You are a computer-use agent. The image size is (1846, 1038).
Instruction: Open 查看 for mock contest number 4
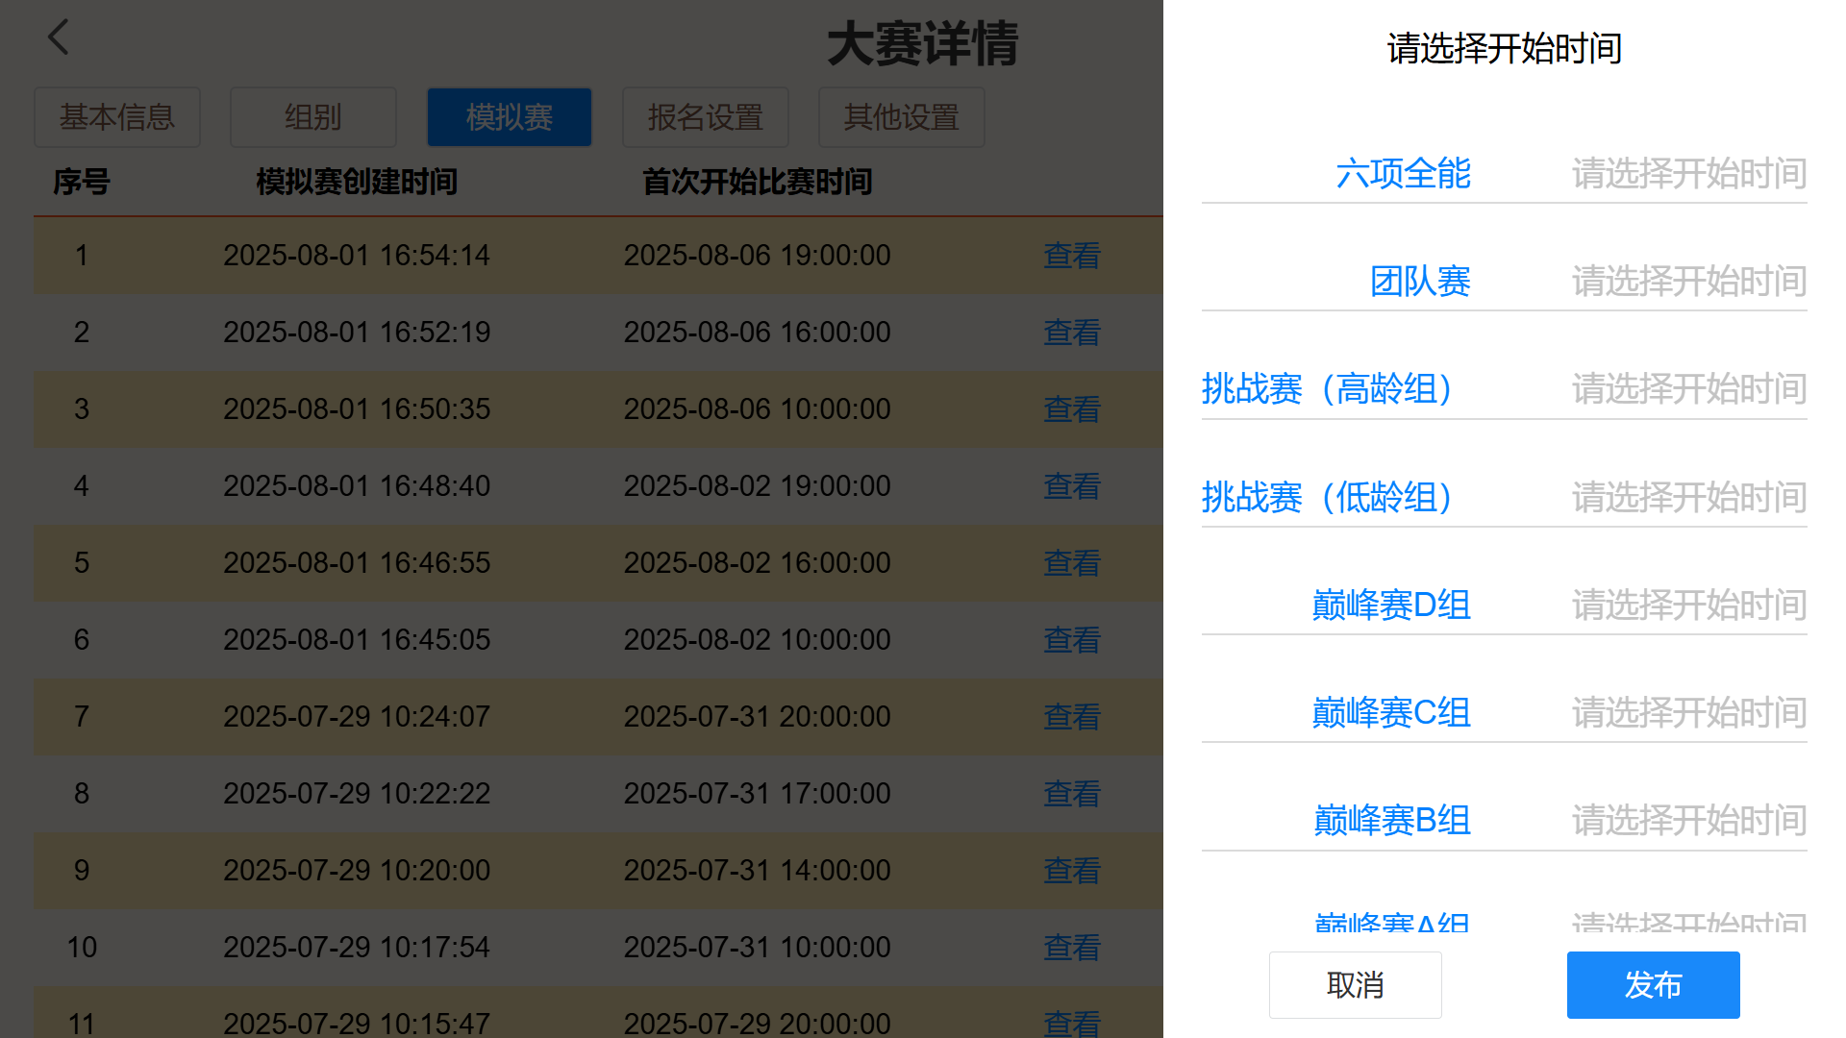[1072, 486]
